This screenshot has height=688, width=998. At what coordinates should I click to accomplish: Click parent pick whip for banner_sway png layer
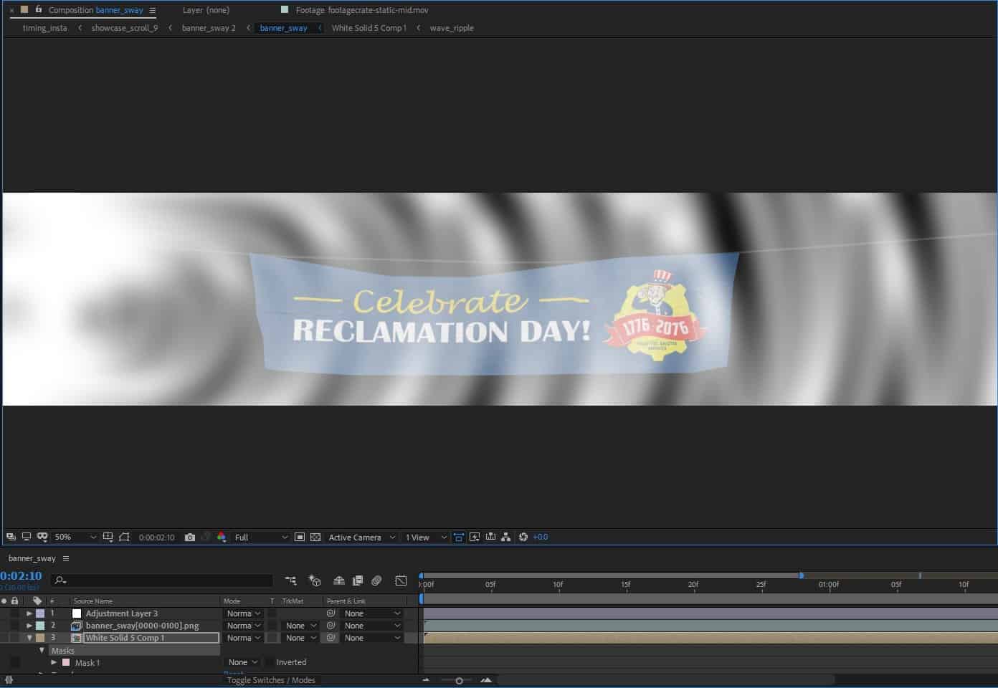pyautogui.click(x=331, y=626)
